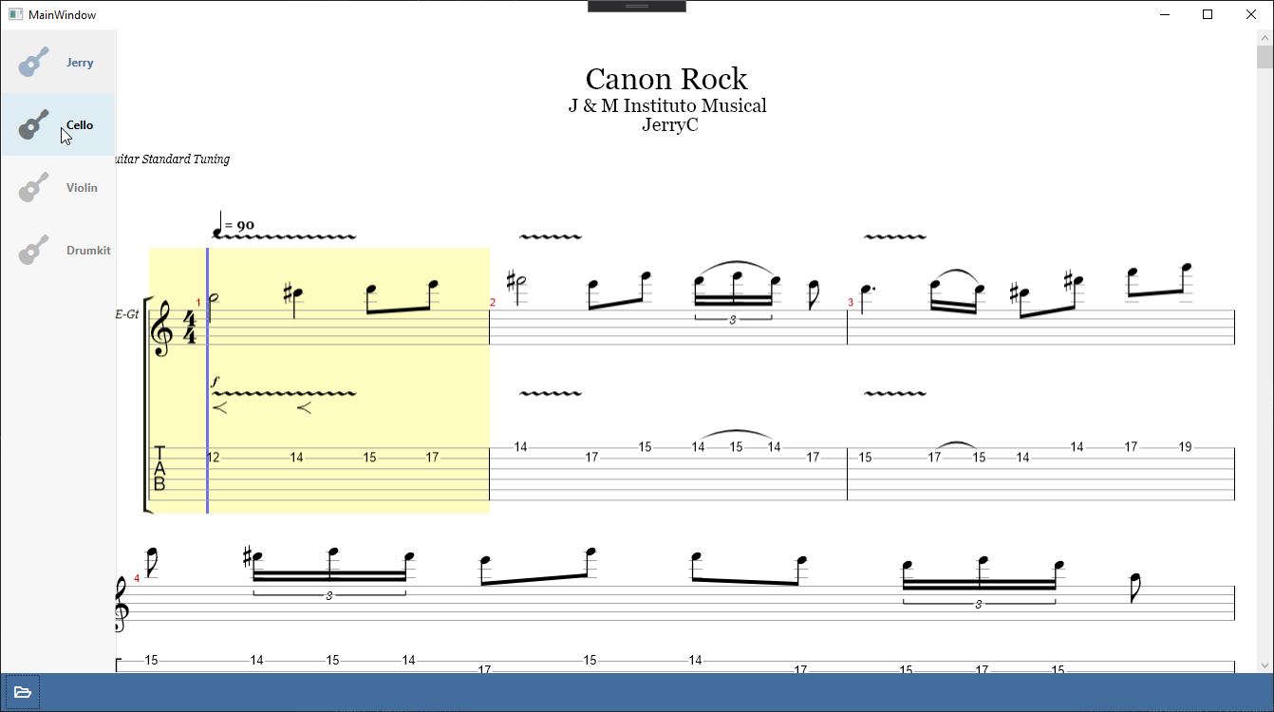Click the Standard Tuning text

click(172, 159)
